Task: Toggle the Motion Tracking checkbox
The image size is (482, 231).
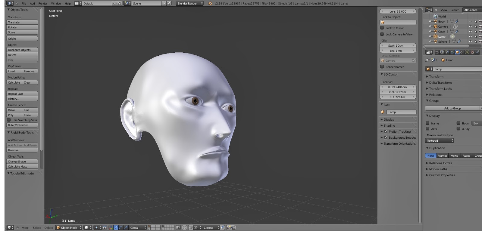Action: 386,131
